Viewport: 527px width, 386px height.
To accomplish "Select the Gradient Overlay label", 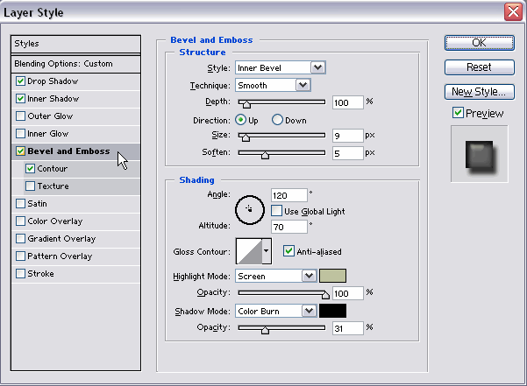I will 61,238.
